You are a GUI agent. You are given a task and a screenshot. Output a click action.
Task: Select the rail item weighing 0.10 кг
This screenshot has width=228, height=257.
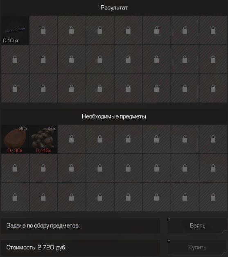click(x=15, y=30)
